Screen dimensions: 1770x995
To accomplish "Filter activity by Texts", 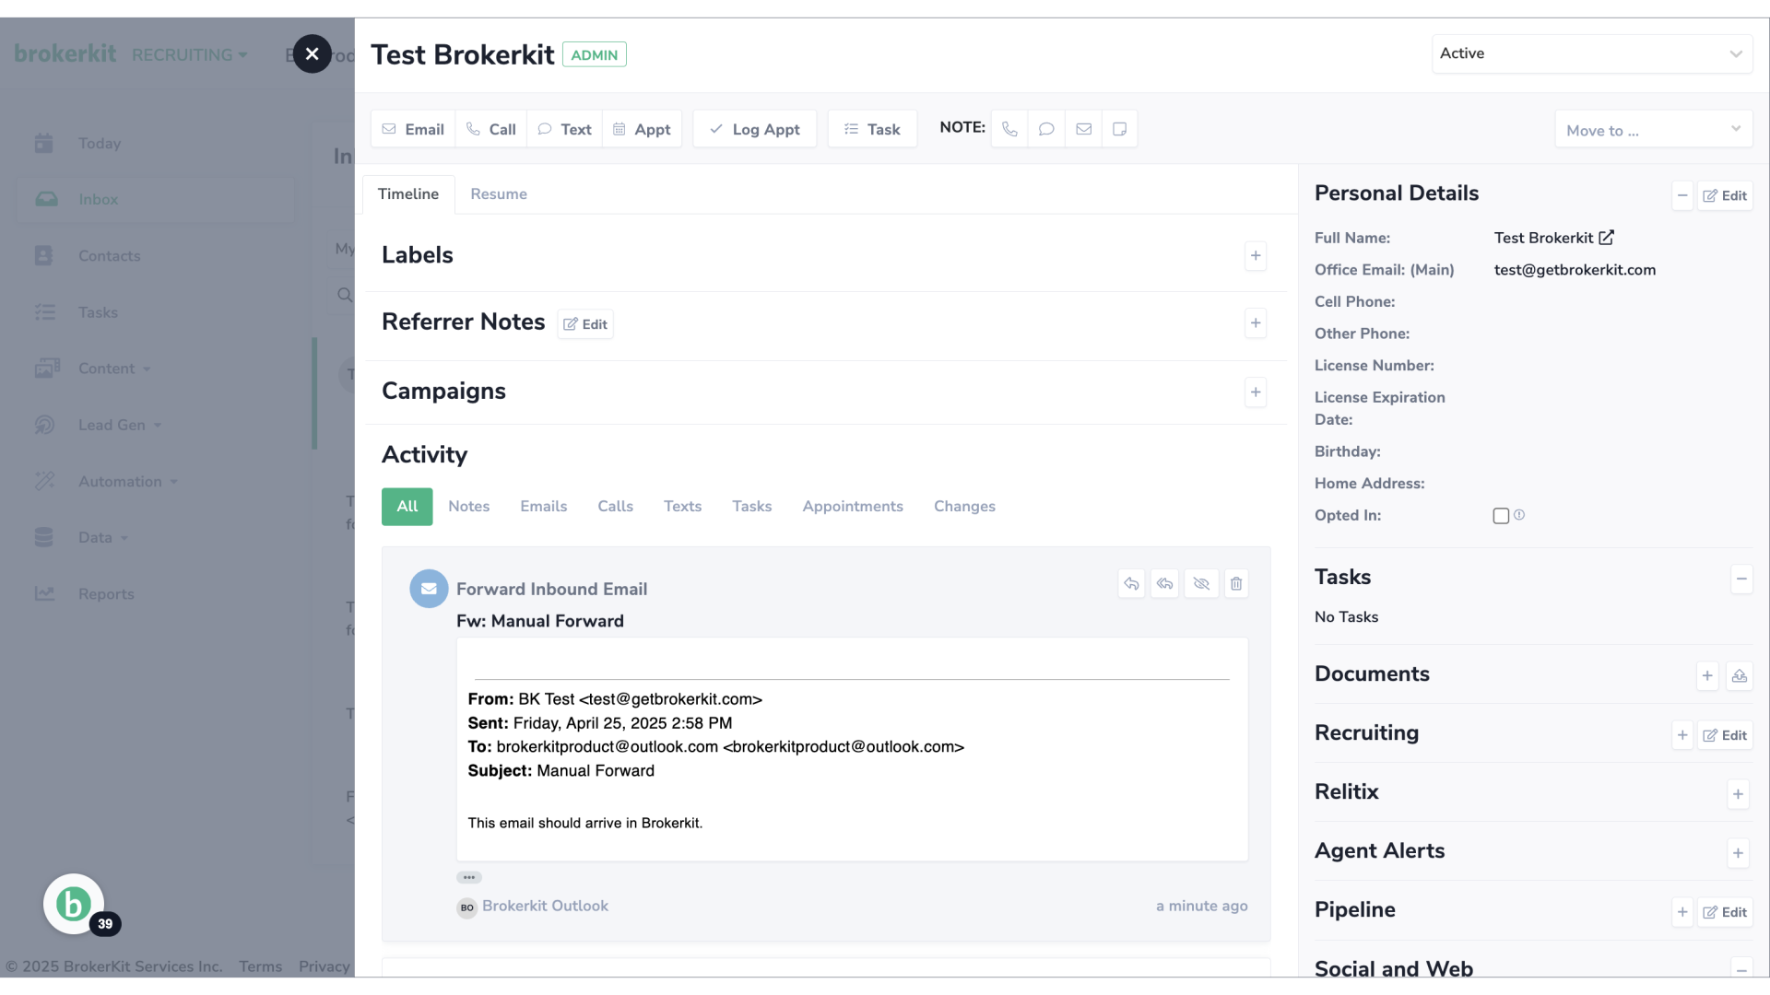I will click(683, 507).
